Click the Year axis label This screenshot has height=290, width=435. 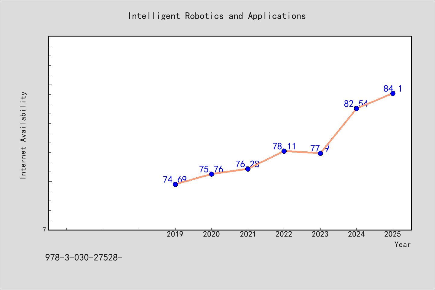pos(403,244)
